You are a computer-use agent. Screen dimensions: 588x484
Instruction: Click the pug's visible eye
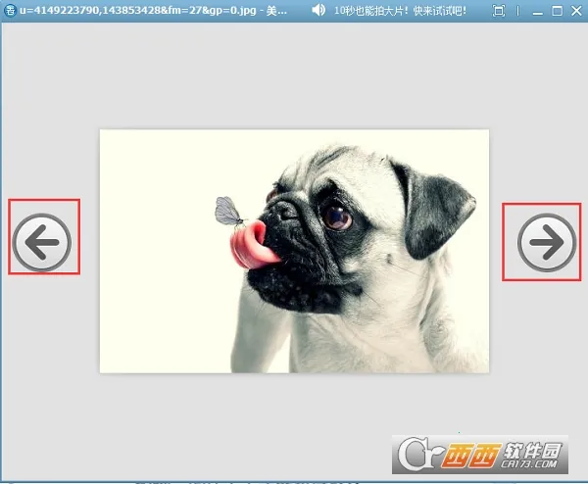(337, 216)
